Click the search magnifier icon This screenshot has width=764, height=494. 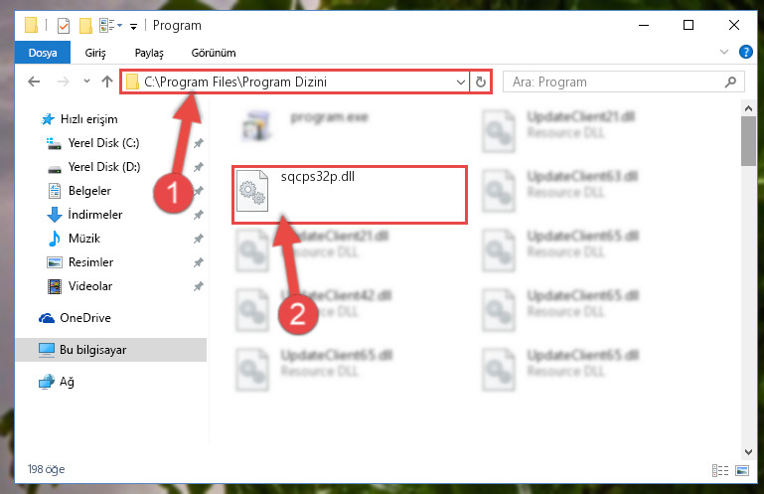[x=730, y=82]
